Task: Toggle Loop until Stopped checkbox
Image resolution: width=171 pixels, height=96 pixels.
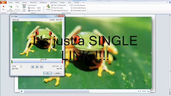Action: [x=72, y=5]
